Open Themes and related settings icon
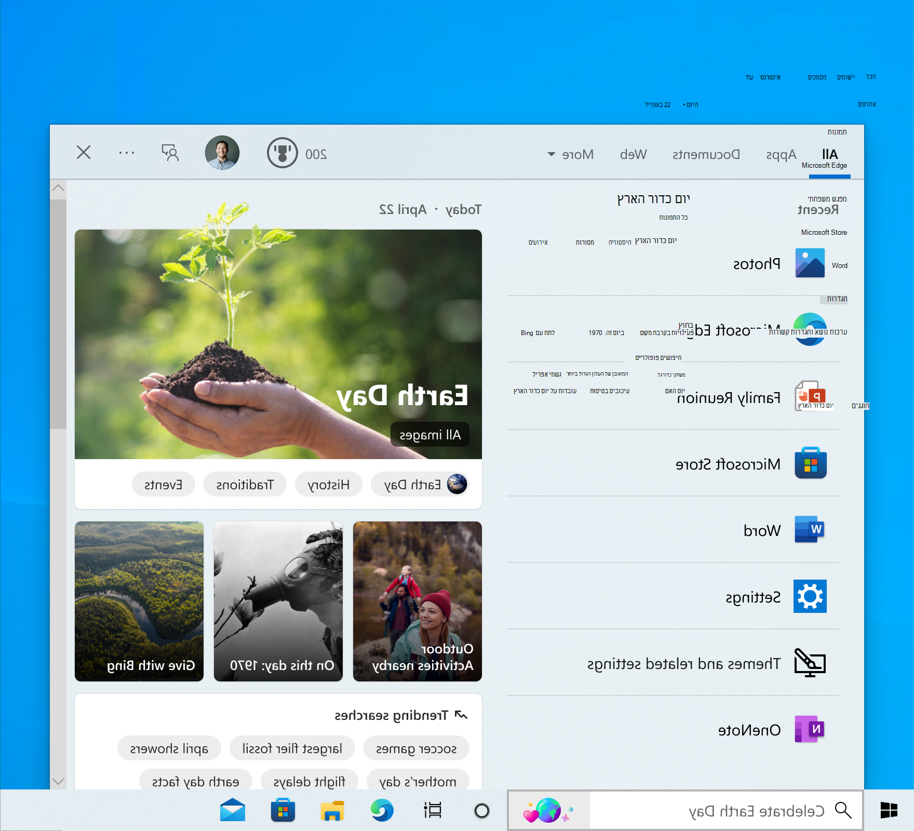 (x=810, y=663)
